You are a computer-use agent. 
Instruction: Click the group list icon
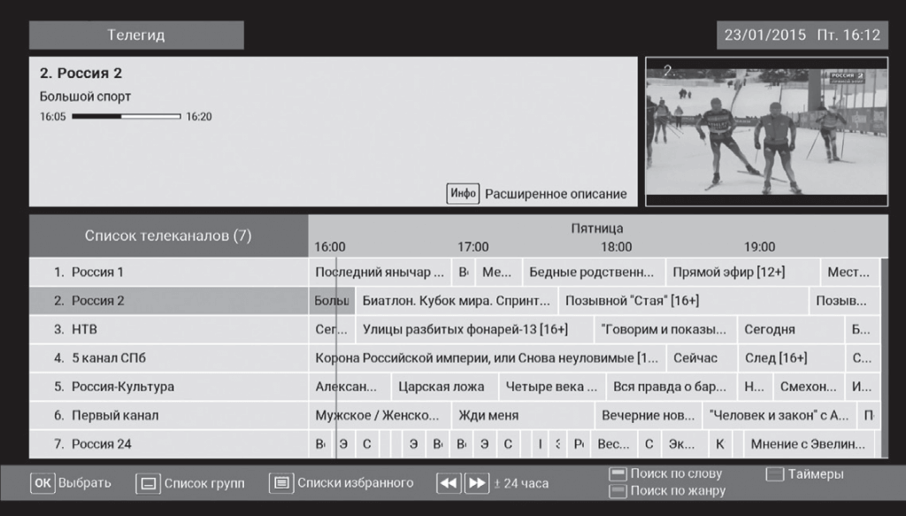click(148, 483)
